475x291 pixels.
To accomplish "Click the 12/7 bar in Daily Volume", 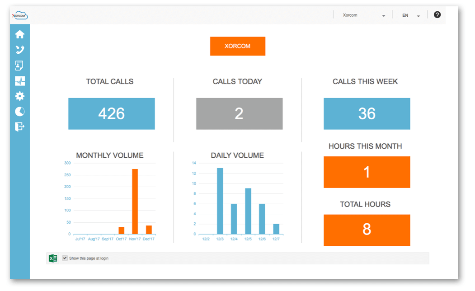I will coord(276,229).
